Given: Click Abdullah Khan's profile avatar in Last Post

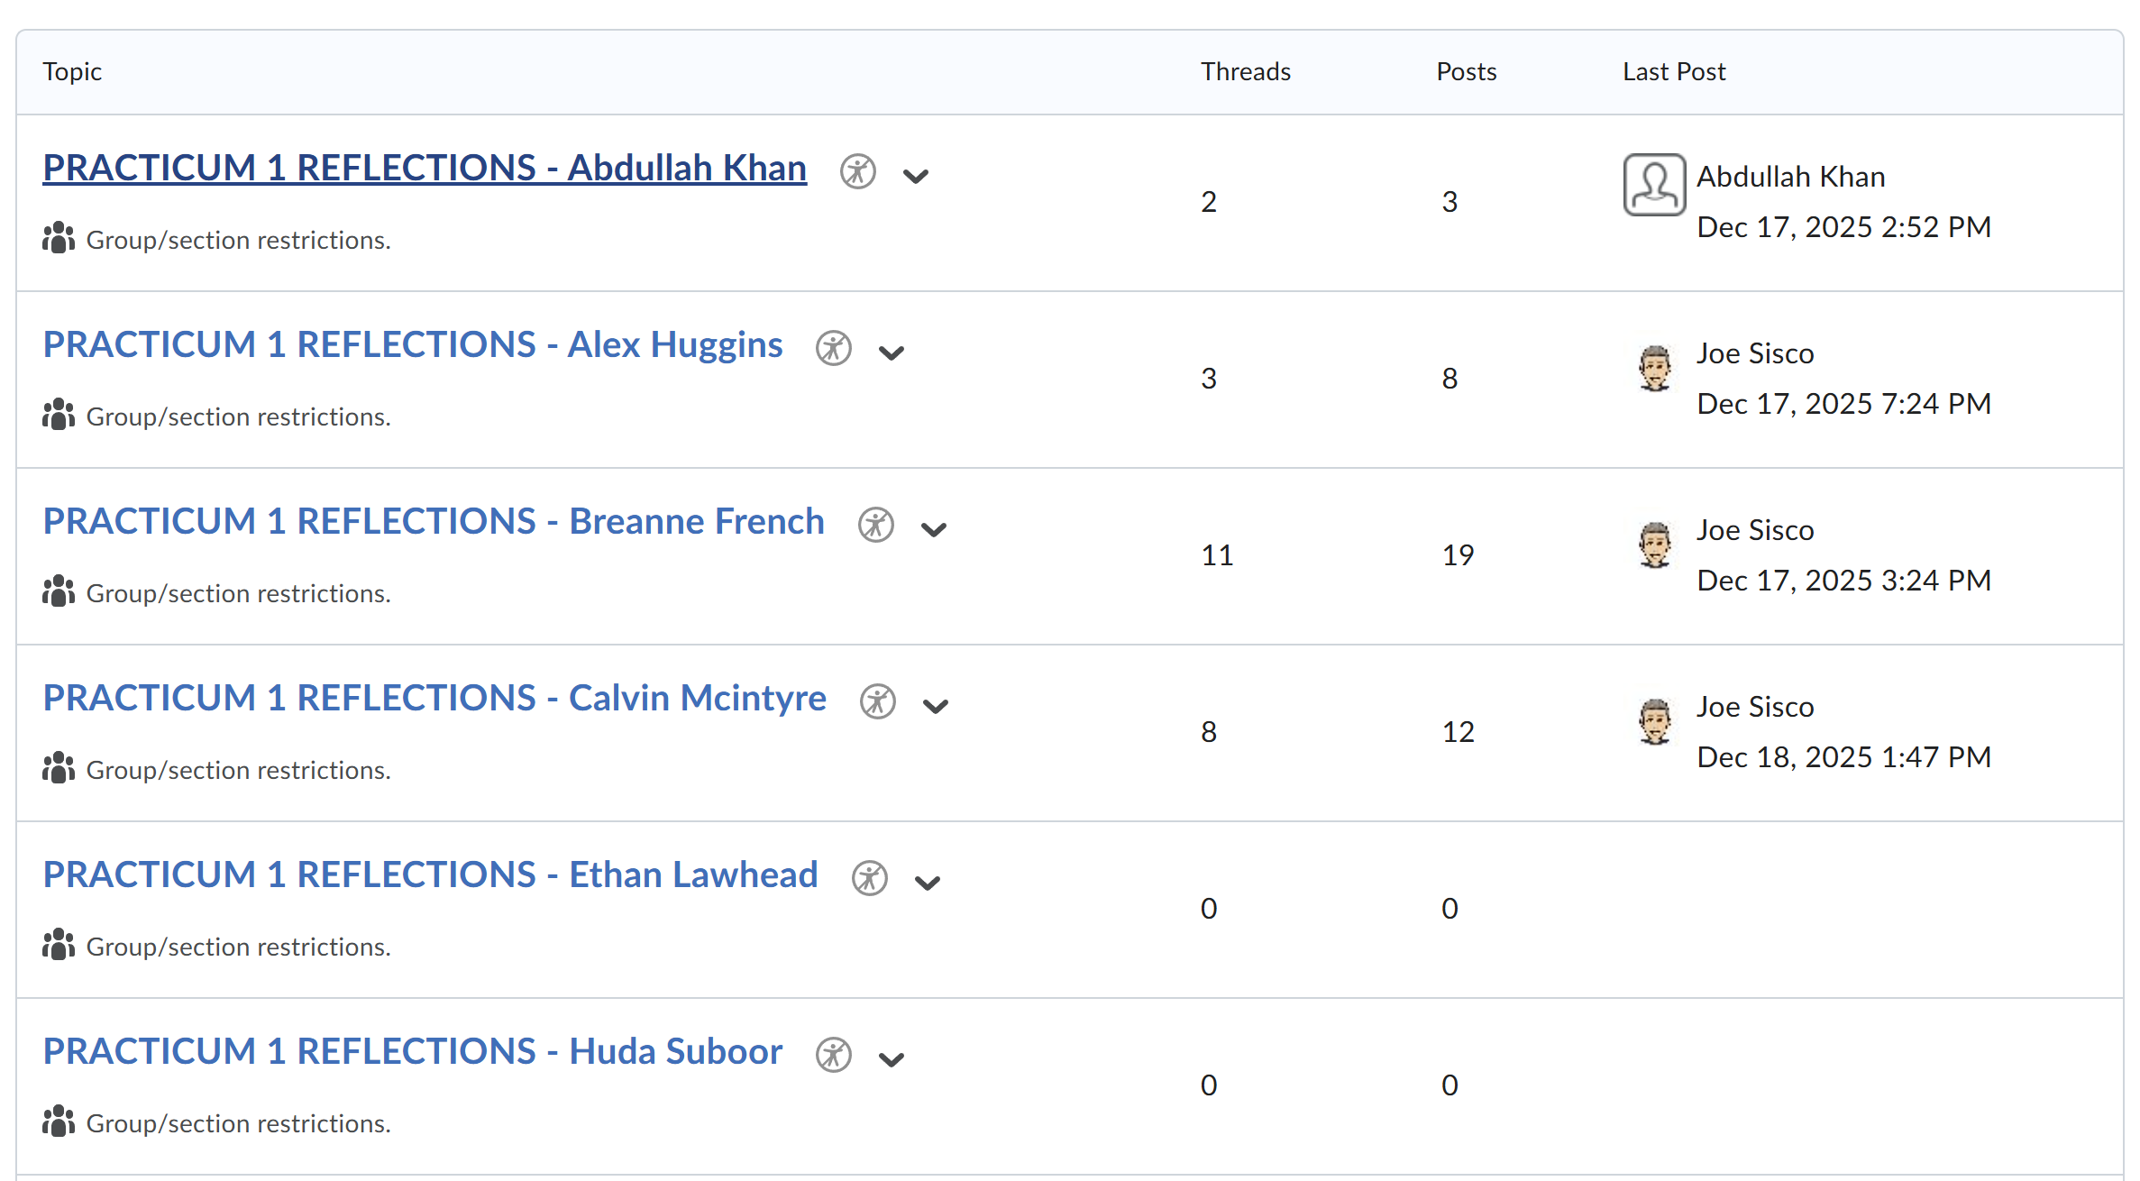Looking at the screenshot, I should click(x=1654, y=185).
